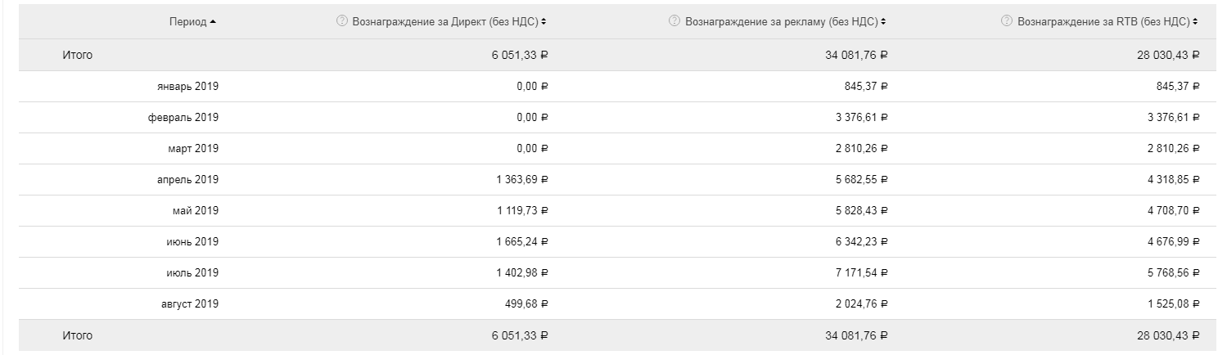This screenshot has height=355, width=1218.
Task: Click the 7 171,54 ₽ value for июль
Action: tap(858, 272)
